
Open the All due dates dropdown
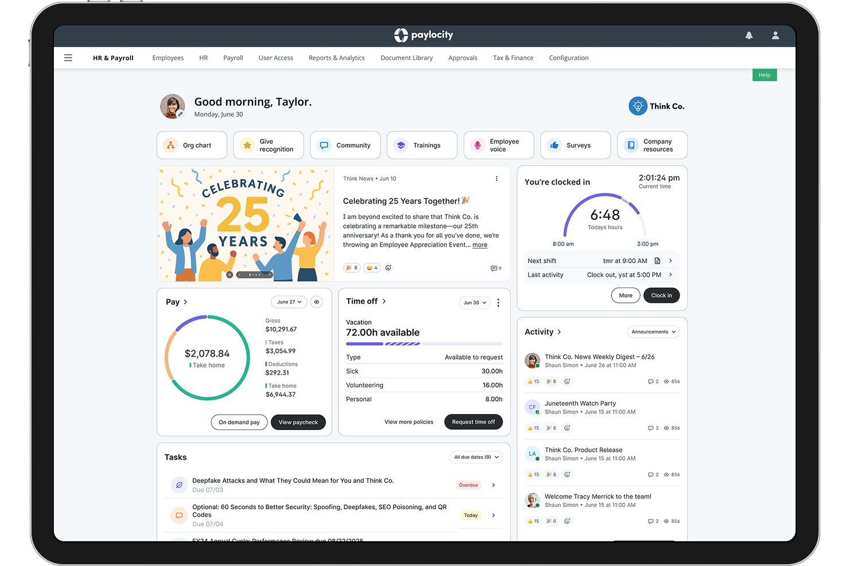(476, 457)
